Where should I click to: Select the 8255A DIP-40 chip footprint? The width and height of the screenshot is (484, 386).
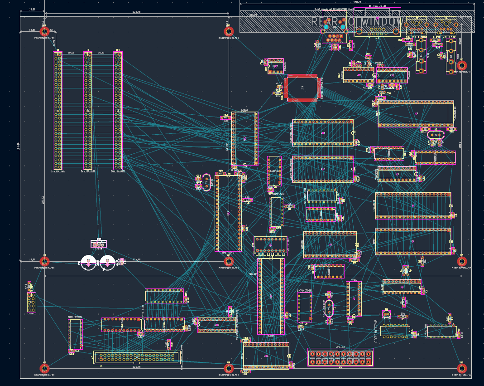click(x=271, y=296)
